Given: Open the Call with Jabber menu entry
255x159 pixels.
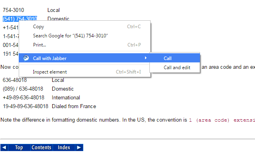Looking at the screenshot, I should [50, 58].
